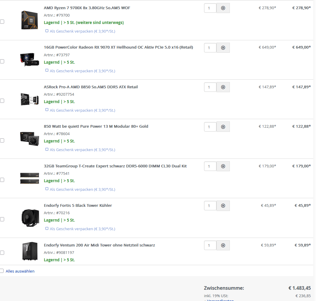This screenshot has height=301, width=316.
Task: Click article number #9081197
Action: point(65,253)
